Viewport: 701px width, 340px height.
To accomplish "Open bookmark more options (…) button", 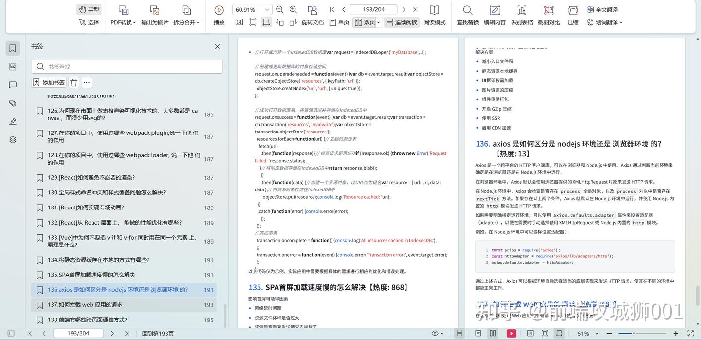I will pos(86,82).
